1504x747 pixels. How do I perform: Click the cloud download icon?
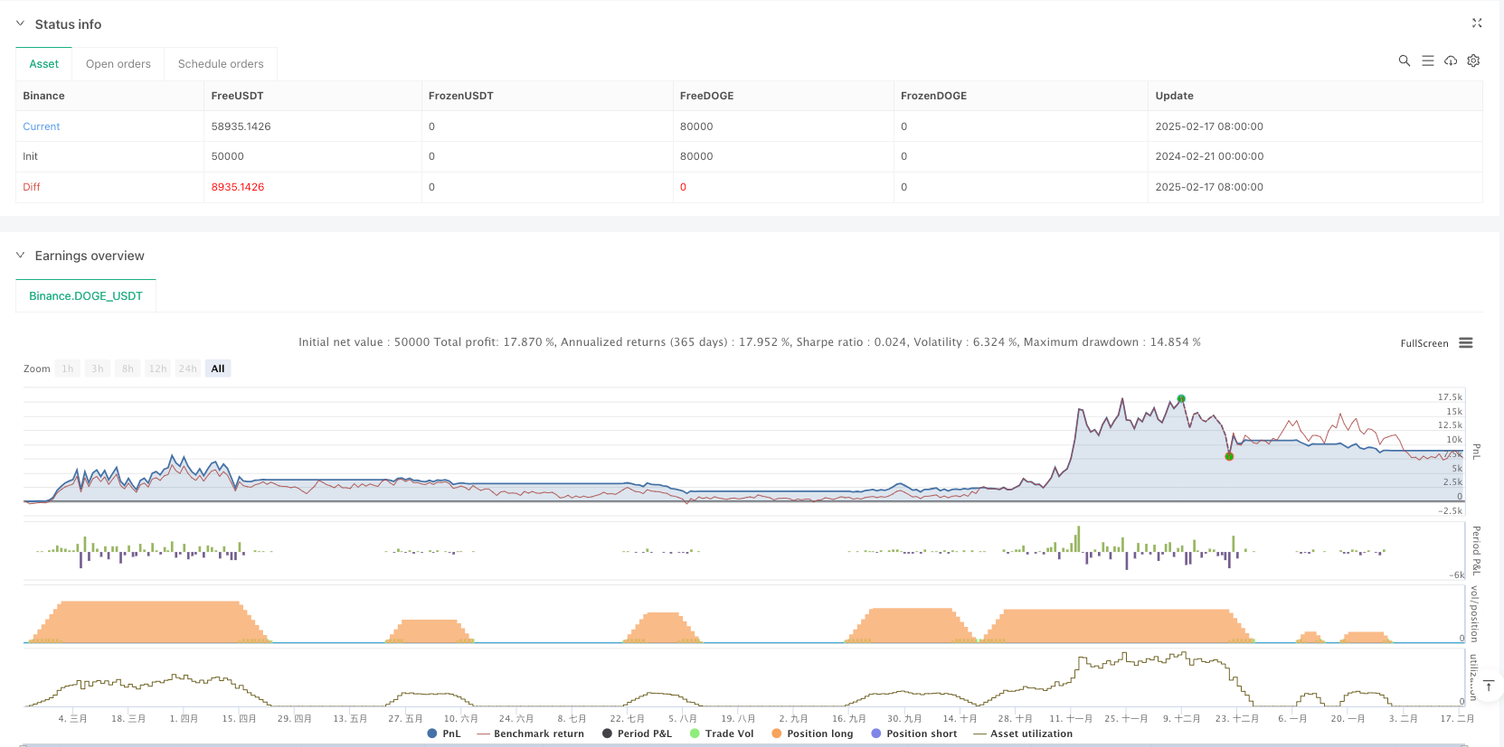[x=1451, y=61]
